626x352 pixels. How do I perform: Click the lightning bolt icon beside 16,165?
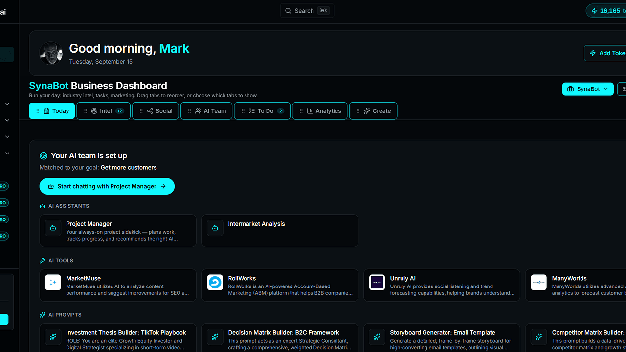tap(594, 11)
